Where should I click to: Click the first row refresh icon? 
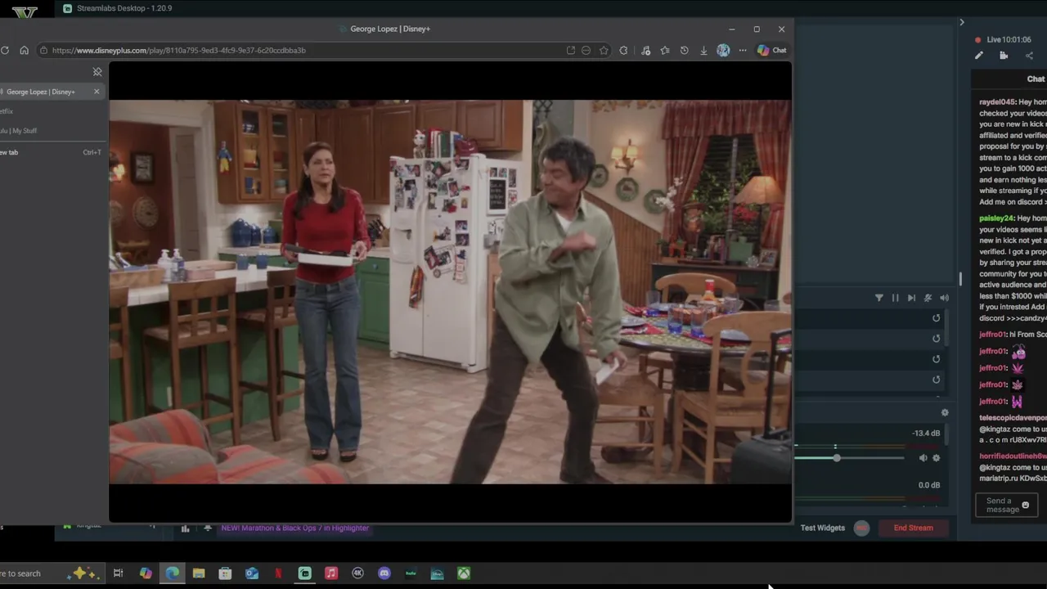[937, 318]
